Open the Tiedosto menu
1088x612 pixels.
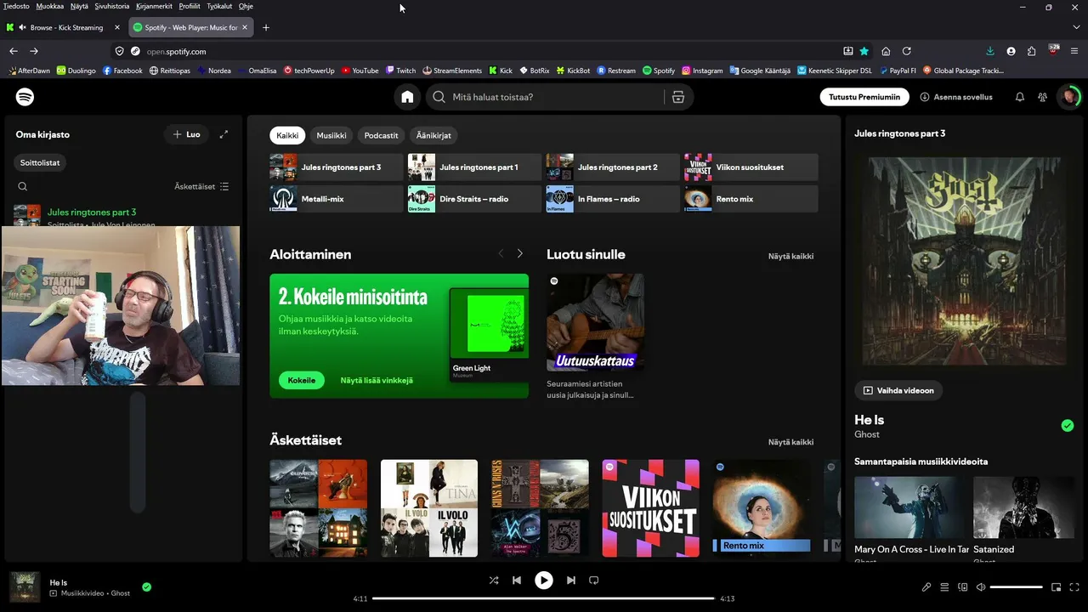[16, 6]
